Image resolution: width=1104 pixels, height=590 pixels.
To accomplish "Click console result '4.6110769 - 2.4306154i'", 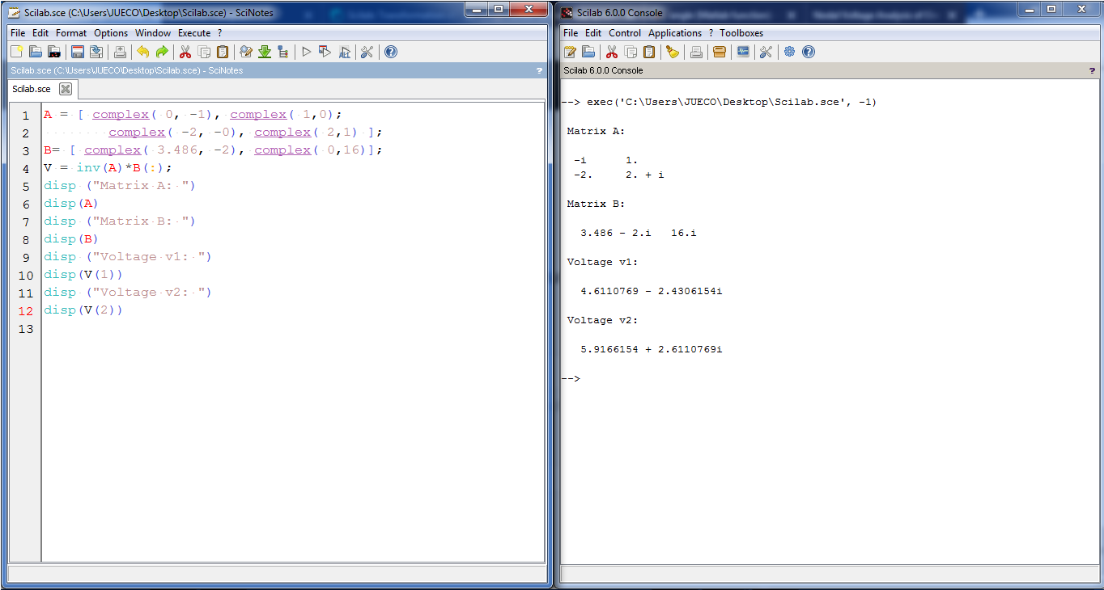I will click(652, 291).
